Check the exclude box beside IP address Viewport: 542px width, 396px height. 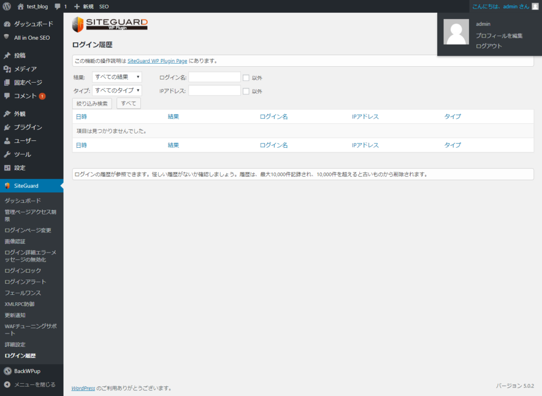pos(246,91)
